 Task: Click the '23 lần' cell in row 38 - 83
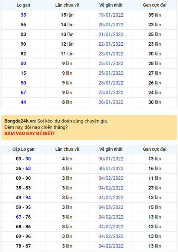pyautogui.click(x=155, y=188)
